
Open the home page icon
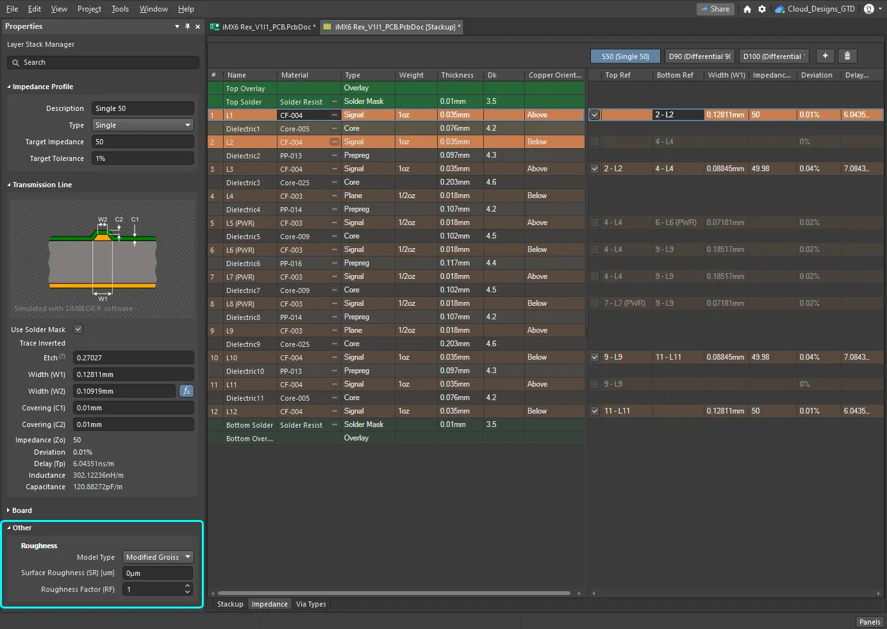747,9
